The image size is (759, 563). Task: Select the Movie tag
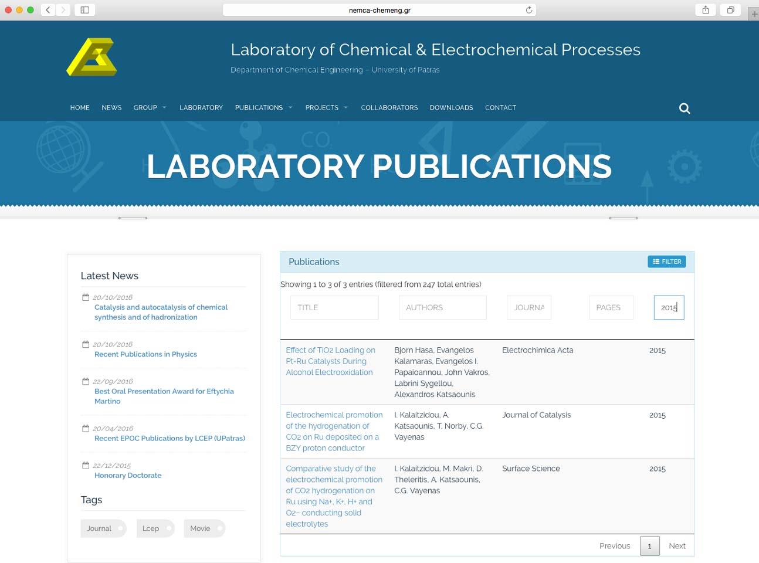click(205, 528)
